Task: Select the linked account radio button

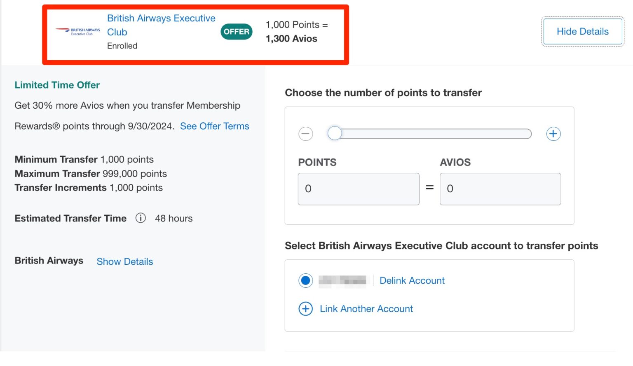Action: pyautogui.click(x=305, y=280)
